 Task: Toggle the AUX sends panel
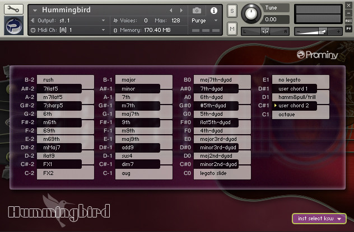348,21
